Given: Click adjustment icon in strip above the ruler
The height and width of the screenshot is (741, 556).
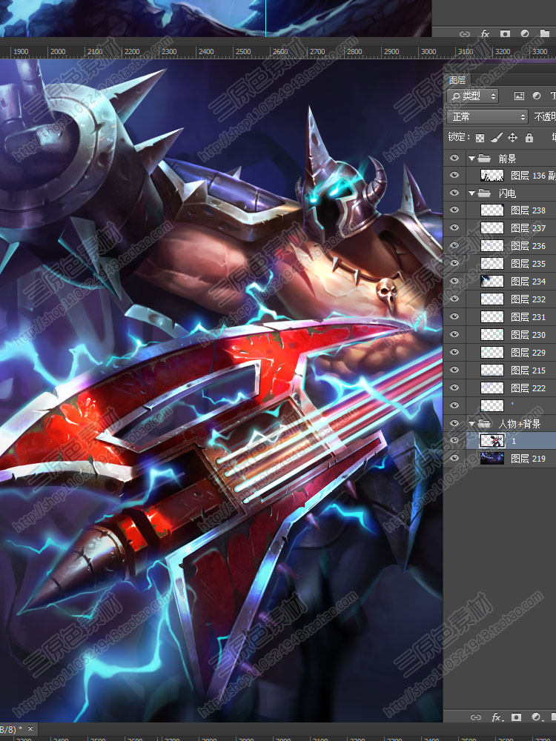Looking at the screenshot, I should tap(525, 33).
